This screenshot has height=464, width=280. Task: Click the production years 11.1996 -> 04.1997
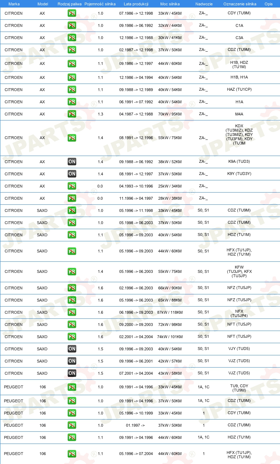[136, 199]
